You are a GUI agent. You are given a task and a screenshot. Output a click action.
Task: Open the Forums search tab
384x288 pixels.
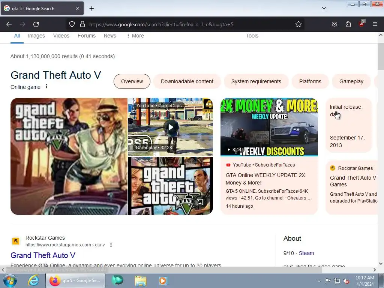click(87, 36)
